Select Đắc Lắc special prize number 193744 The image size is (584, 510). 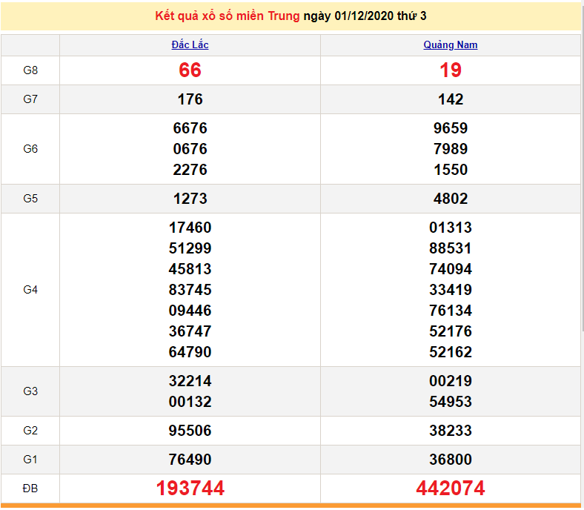190,488
